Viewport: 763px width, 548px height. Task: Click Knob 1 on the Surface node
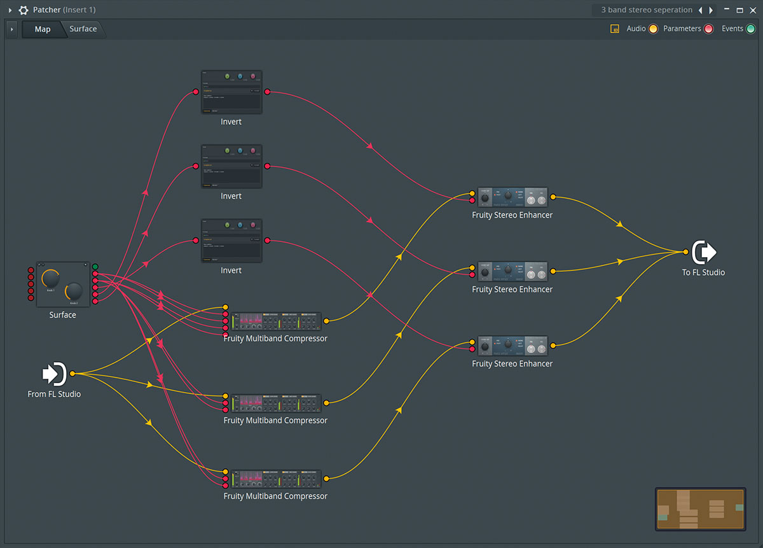(x=50, y=278)
